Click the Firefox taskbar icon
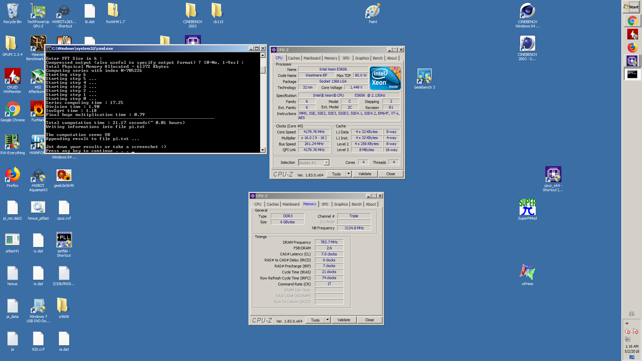 [x=632, y=48]
